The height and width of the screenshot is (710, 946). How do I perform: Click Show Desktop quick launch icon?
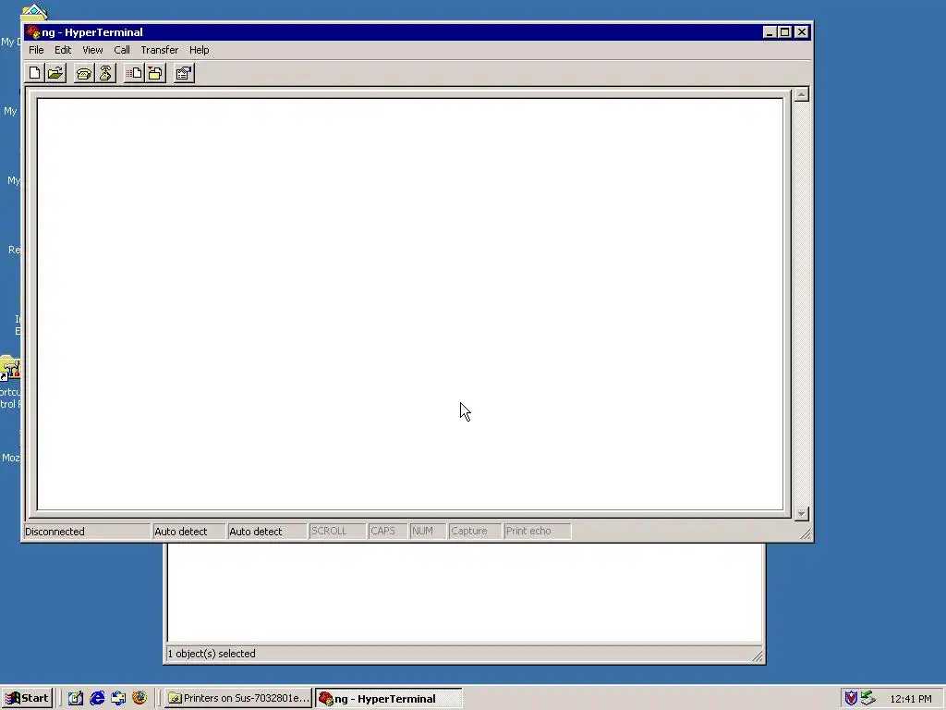coord(76,699)
